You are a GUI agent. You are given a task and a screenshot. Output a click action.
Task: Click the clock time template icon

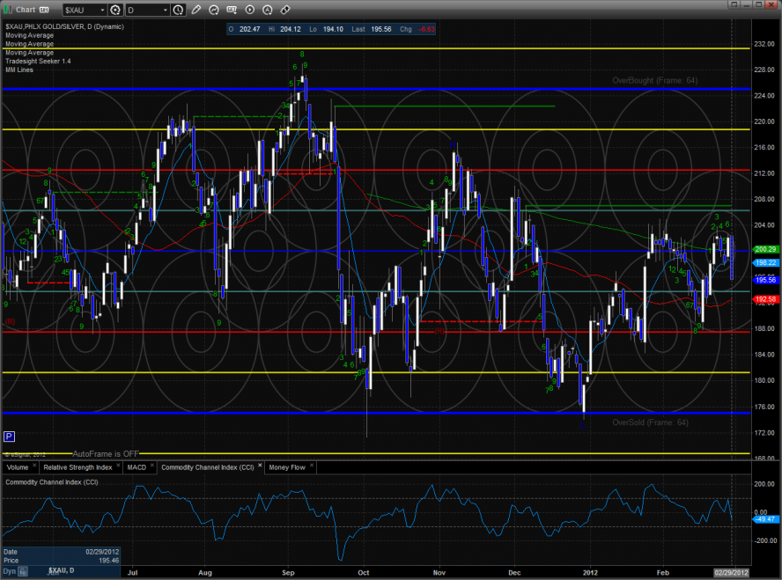pyautogui.click(x=180, y=10)
